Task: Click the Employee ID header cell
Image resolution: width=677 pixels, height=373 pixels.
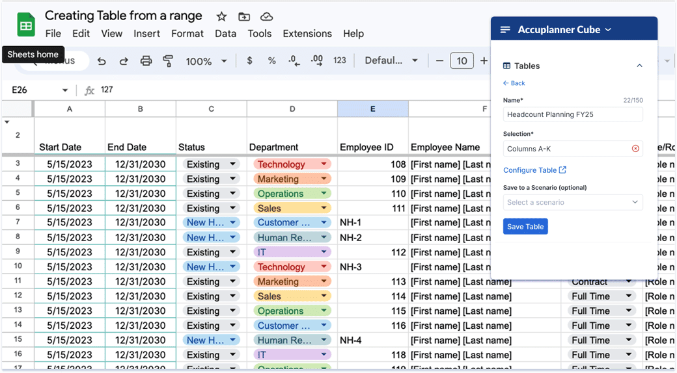Action: click(x=372, y=135)
